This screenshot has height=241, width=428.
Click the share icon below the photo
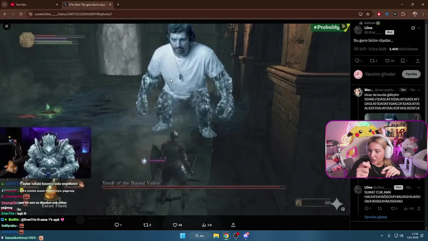(233, 225)
